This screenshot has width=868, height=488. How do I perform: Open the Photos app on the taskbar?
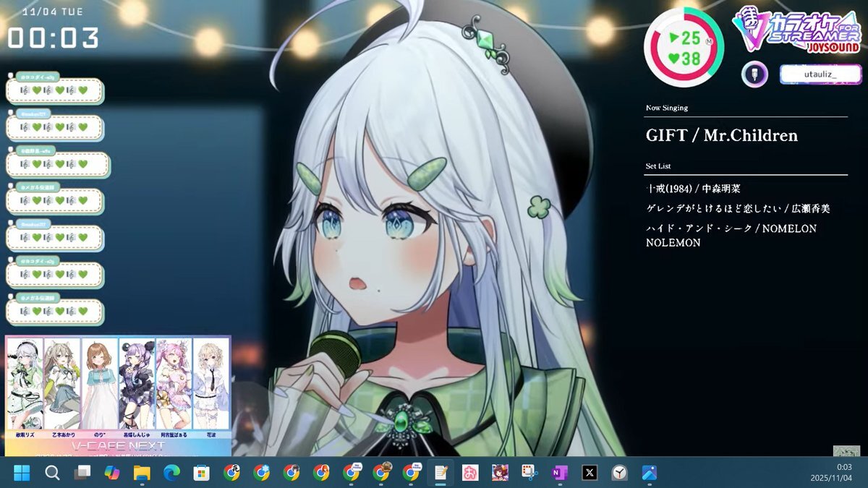(649, 473)
